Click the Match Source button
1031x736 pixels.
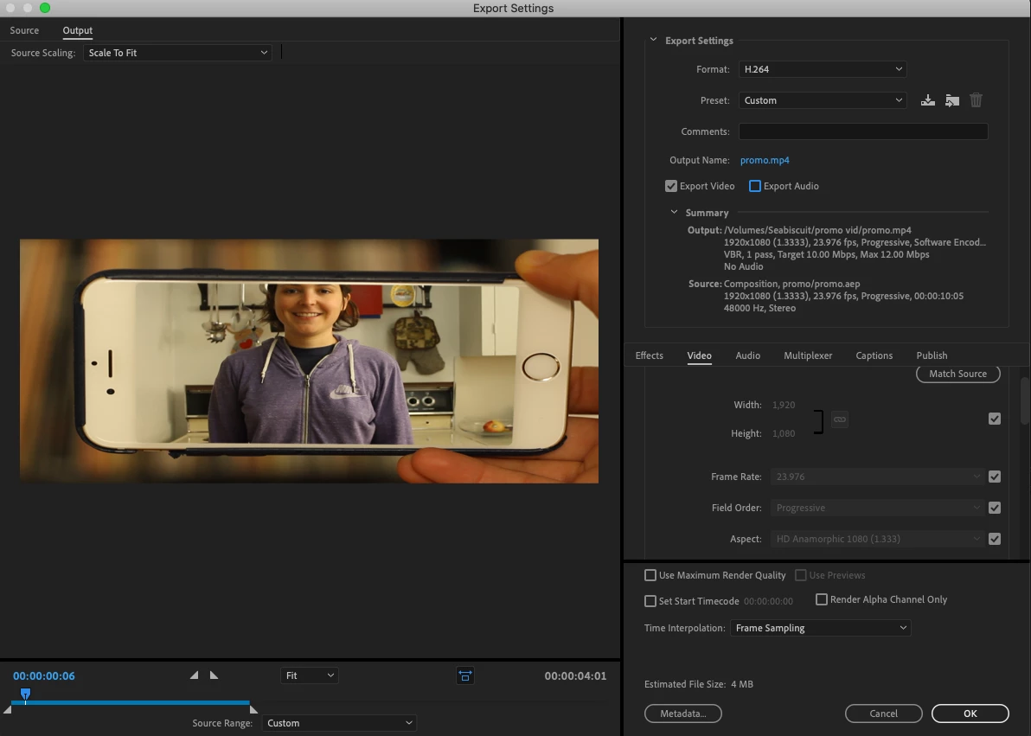pyautogui.click(x=957, y=374)
